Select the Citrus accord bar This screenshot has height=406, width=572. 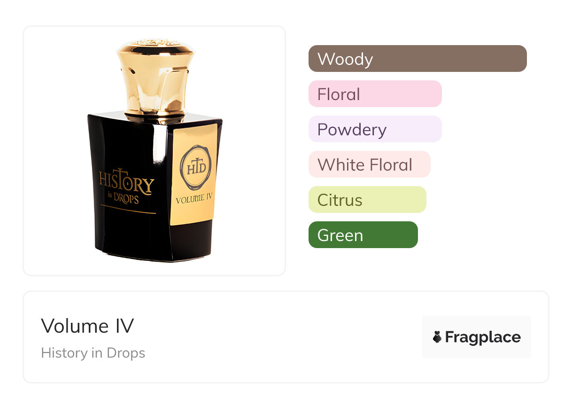pyautogui.click(x=367, y=200)
